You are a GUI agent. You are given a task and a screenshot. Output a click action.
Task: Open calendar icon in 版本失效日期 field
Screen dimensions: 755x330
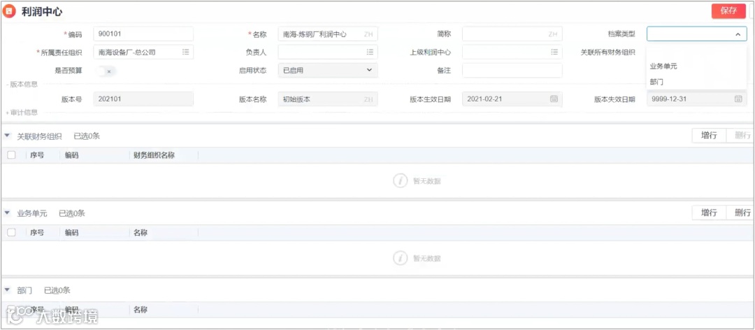pos(738,99)
